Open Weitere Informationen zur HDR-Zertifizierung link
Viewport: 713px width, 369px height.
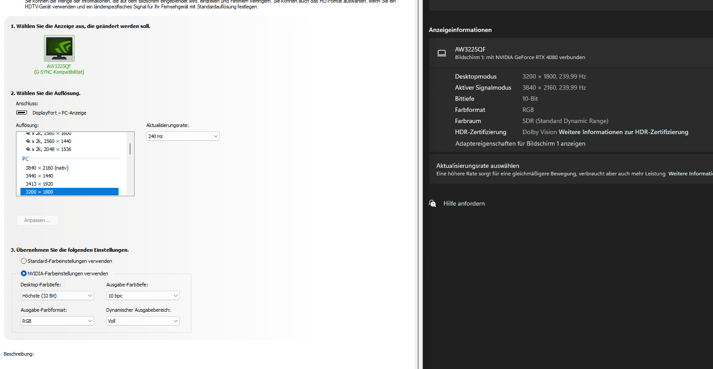(x=623, y=132)
